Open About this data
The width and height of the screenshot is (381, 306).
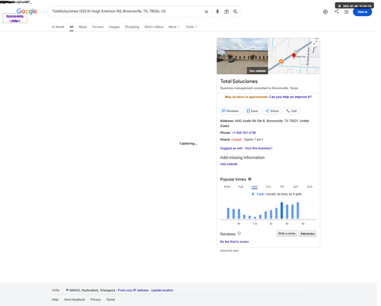[229, 250]
